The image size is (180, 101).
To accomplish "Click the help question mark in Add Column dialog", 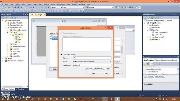I will point(105,27).
